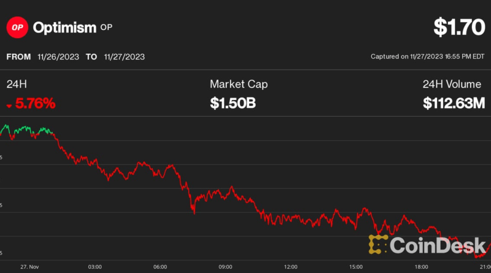
Task: Click the Market Cap label
Action: [x=239, y=84]
